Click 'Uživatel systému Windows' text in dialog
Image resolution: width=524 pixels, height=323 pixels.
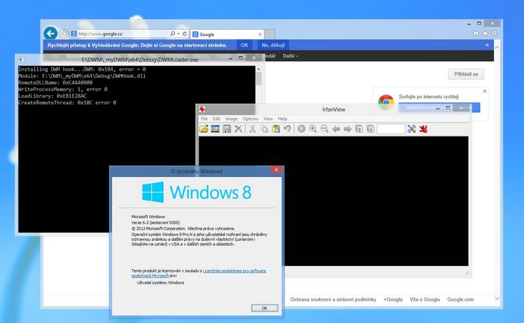pyautogui.click(x=160, y=282)
